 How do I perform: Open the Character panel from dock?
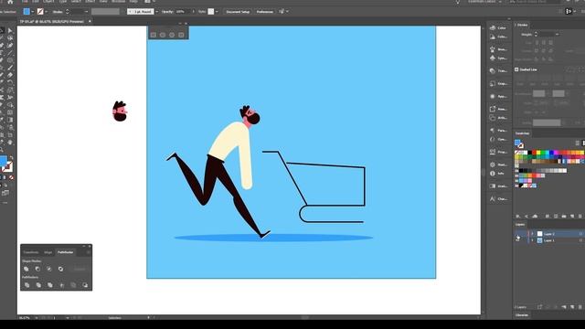pos(498,199)
